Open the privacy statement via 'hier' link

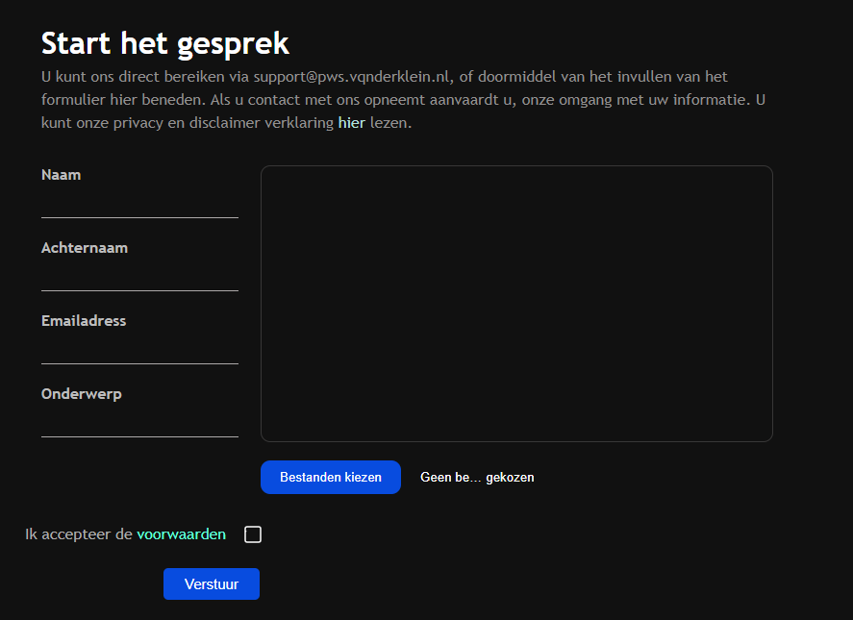coord(351,123)
